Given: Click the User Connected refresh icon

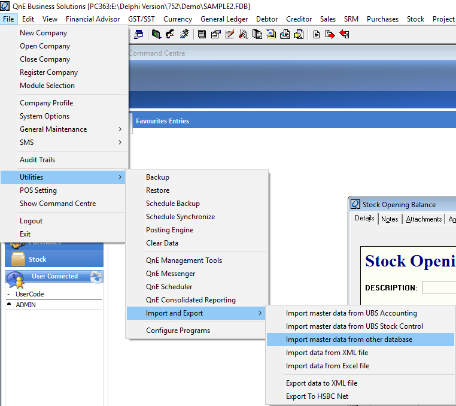Looking at the screenshot, I should pyautogui.click(x=96, y=277).
